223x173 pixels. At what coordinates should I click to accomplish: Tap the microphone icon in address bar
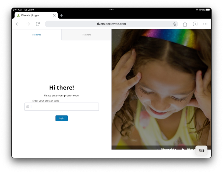tap(174, 24)
